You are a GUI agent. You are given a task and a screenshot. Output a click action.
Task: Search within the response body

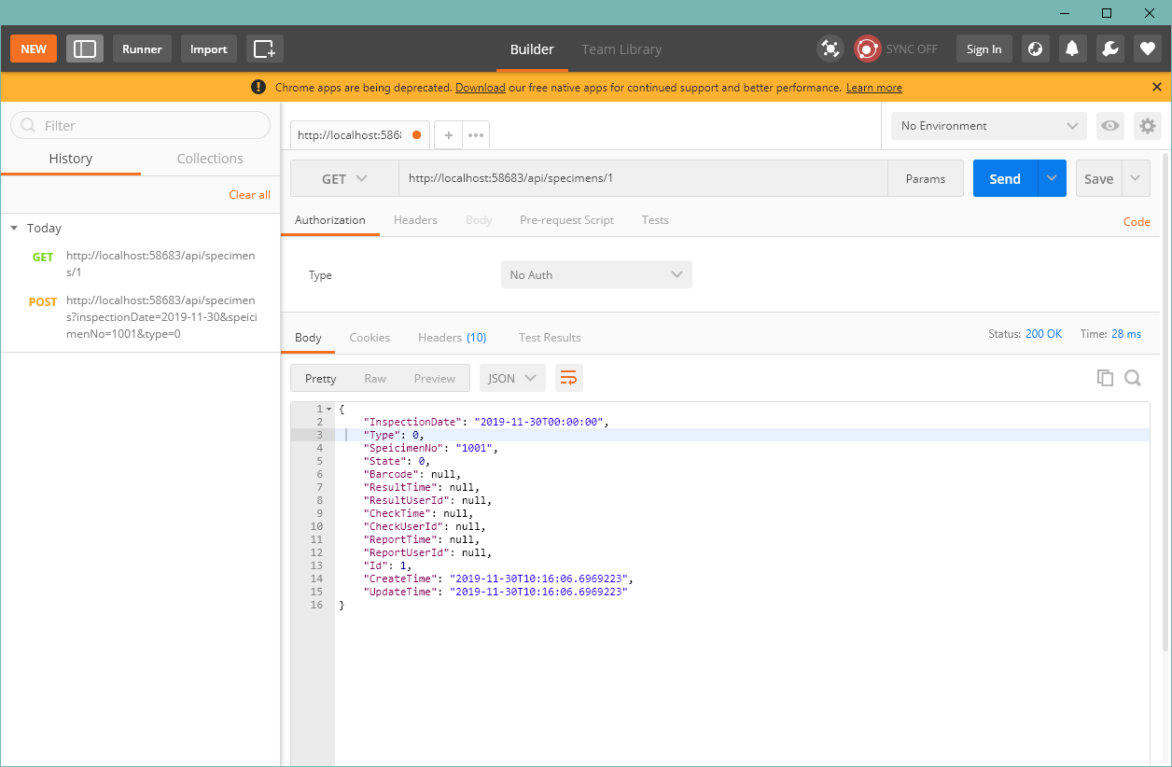tap(1133, 378)
